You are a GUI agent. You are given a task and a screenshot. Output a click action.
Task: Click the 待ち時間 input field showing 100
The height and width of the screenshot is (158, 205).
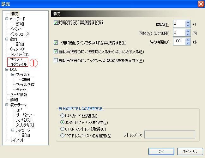click(x=179, y=42)
